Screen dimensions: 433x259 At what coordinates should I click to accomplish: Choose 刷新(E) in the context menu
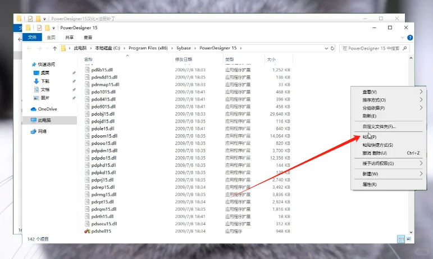(x=389, y=116)
